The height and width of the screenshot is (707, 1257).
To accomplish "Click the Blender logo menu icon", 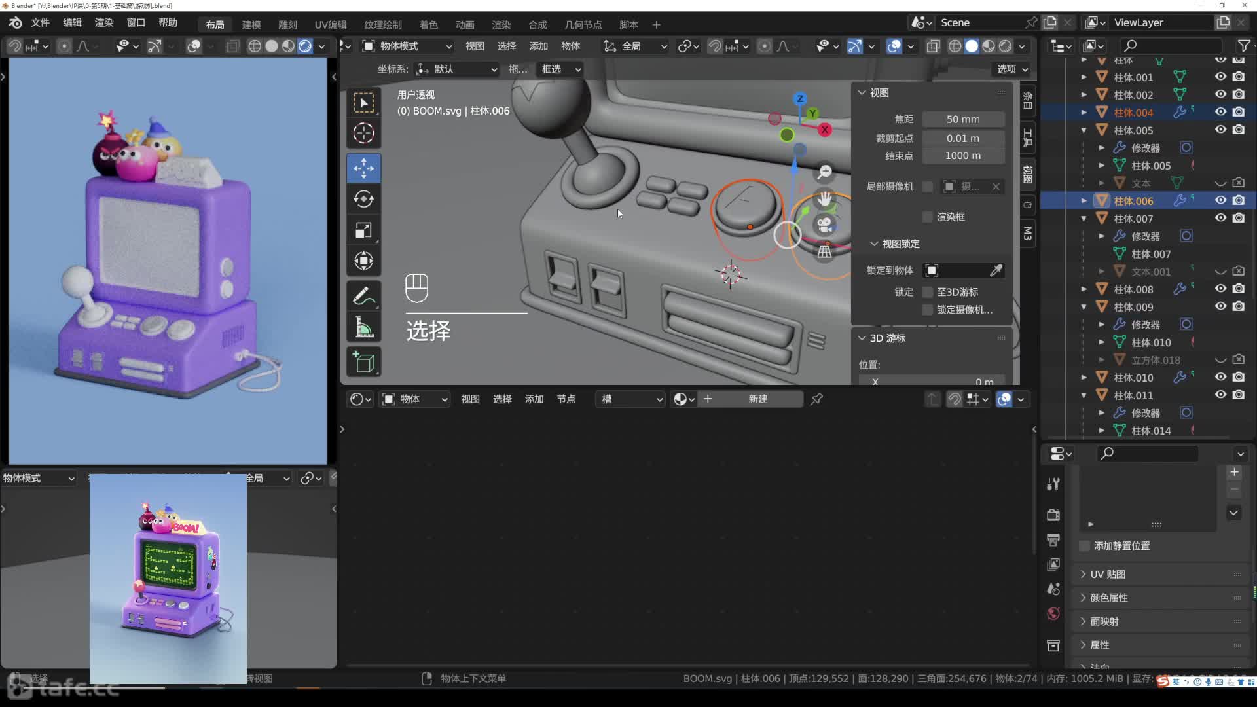I will [x=15, y=23].
